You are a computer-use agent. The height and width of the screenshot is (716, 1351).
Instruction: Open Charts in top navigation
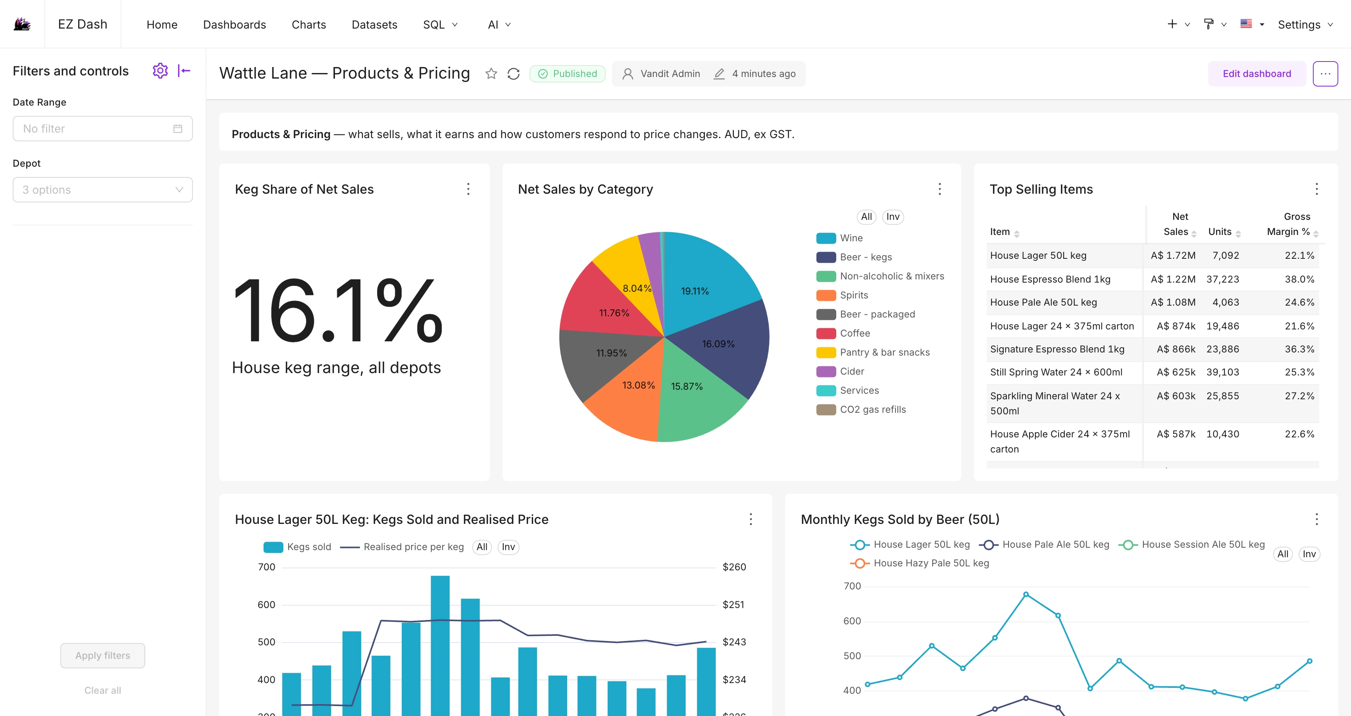pos(308,24)
